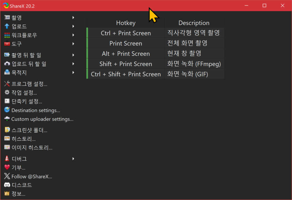This screenshot has height=200, width=292.
Task: Click the 화면 녹화 (GIF) description
Action: (194, 74)
